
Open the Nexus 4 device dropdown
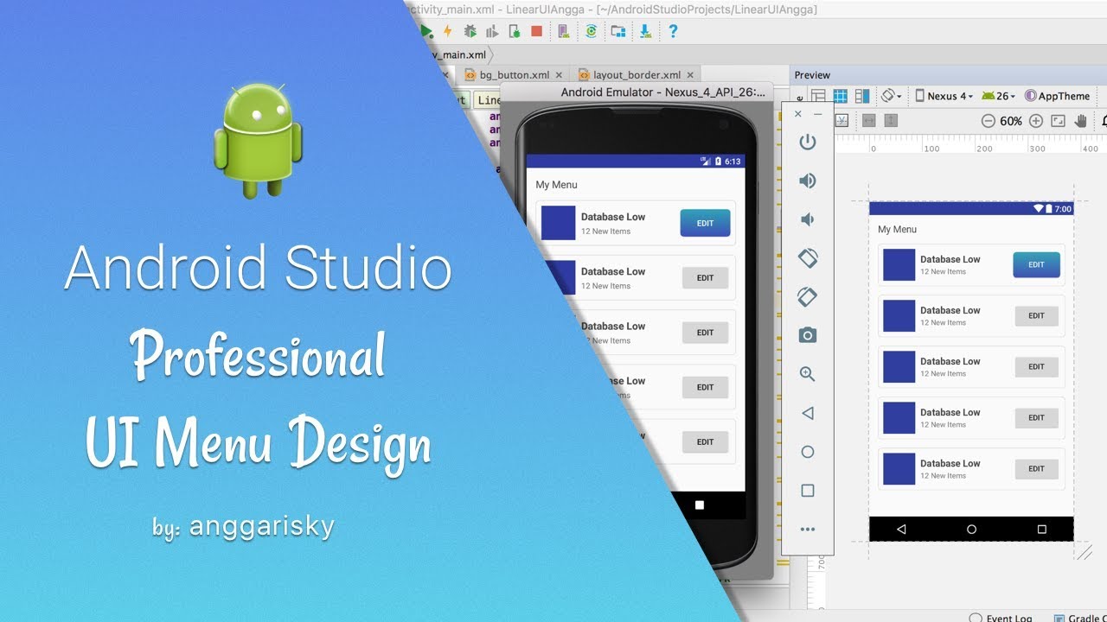coord(944,96)
